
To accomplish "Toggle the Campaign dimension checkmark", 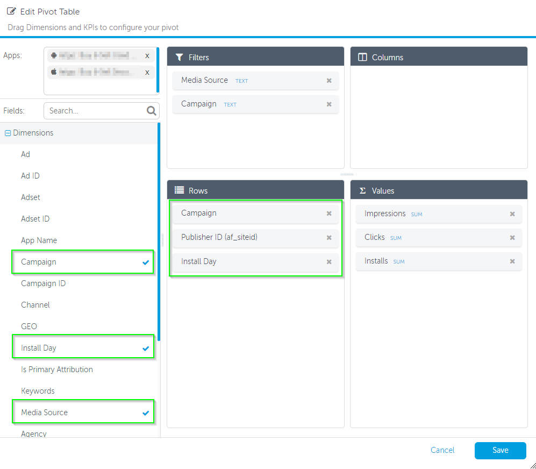I will pos(145,262).
